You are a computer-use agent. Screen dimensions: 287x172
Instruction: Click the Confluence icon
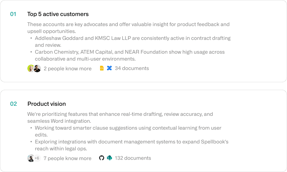coord(109,68)
